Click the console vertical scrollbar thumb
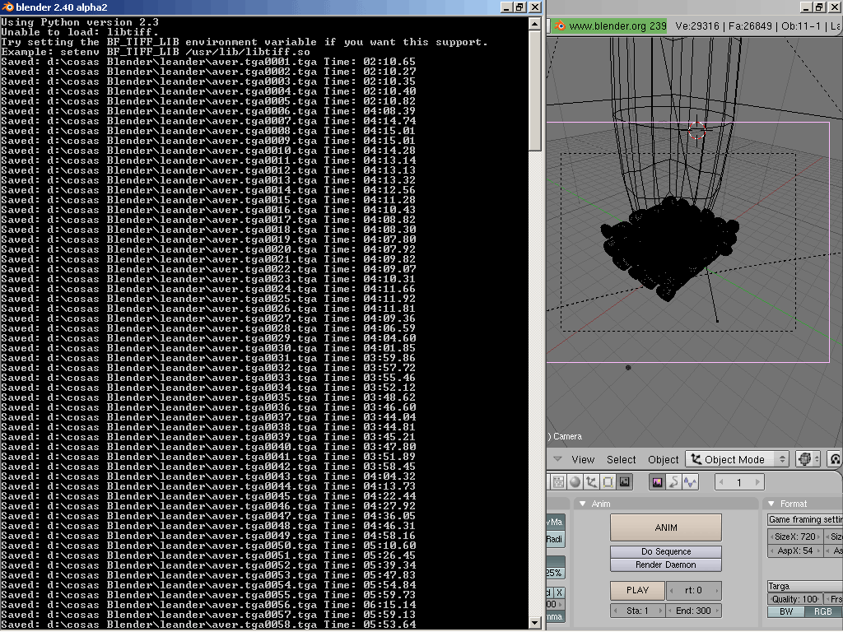Viewport: 843px width, 632px height. click(535, 91)
